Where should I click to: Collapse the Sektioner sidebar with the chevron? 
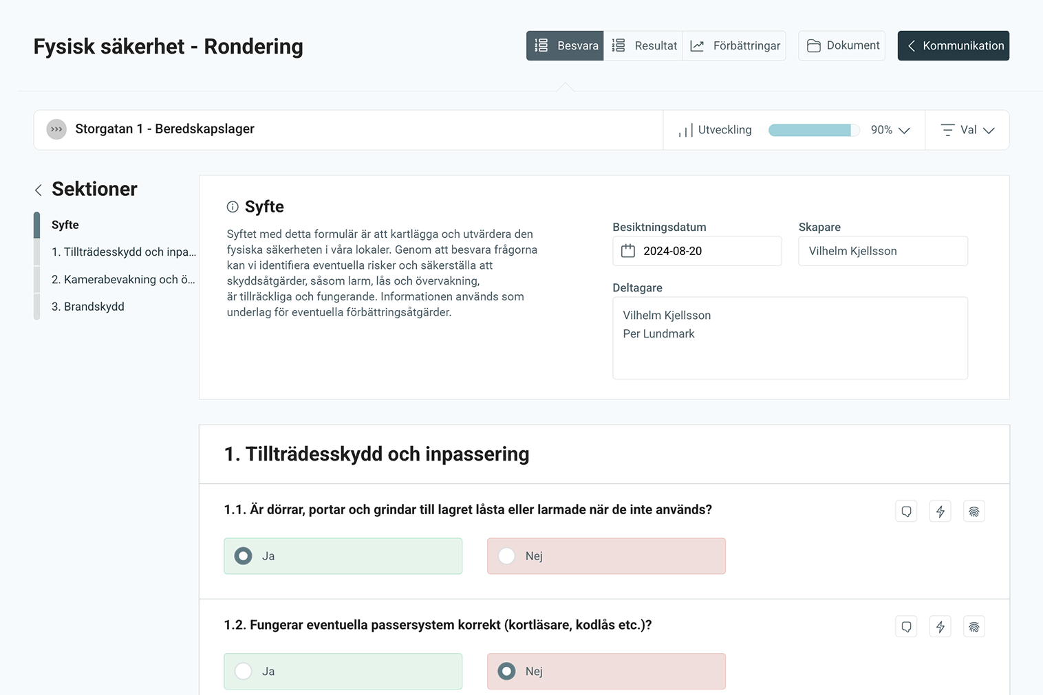[x=39, y=190]
